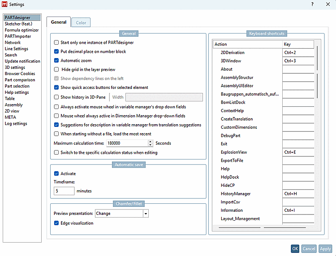Check When starting without a file option

point(56,134)
